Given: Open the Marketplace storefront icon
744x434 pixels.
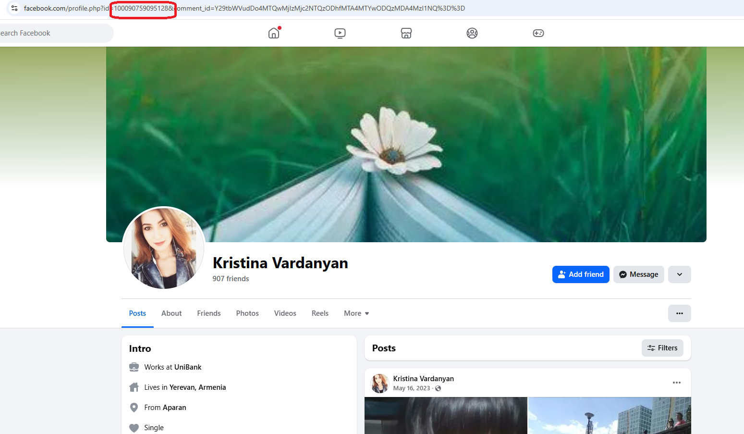Looking at the screenshot, I should pos(406,33).
